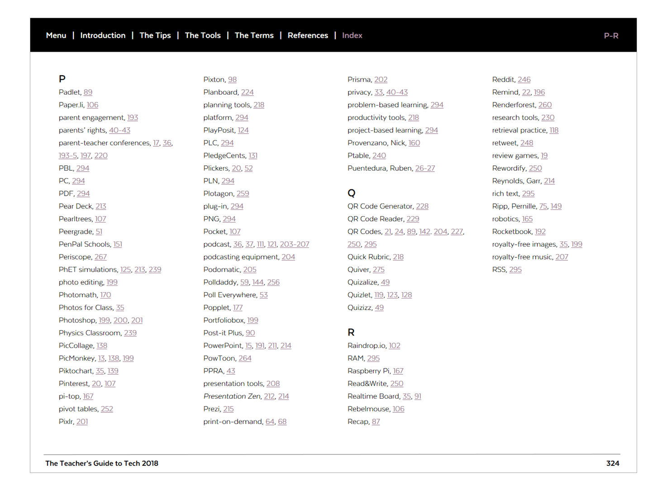Image resolution: width=662 pixels, height=492 pixels.
Task: Go to page 224 for Planboard
Action: click(247, 92)
